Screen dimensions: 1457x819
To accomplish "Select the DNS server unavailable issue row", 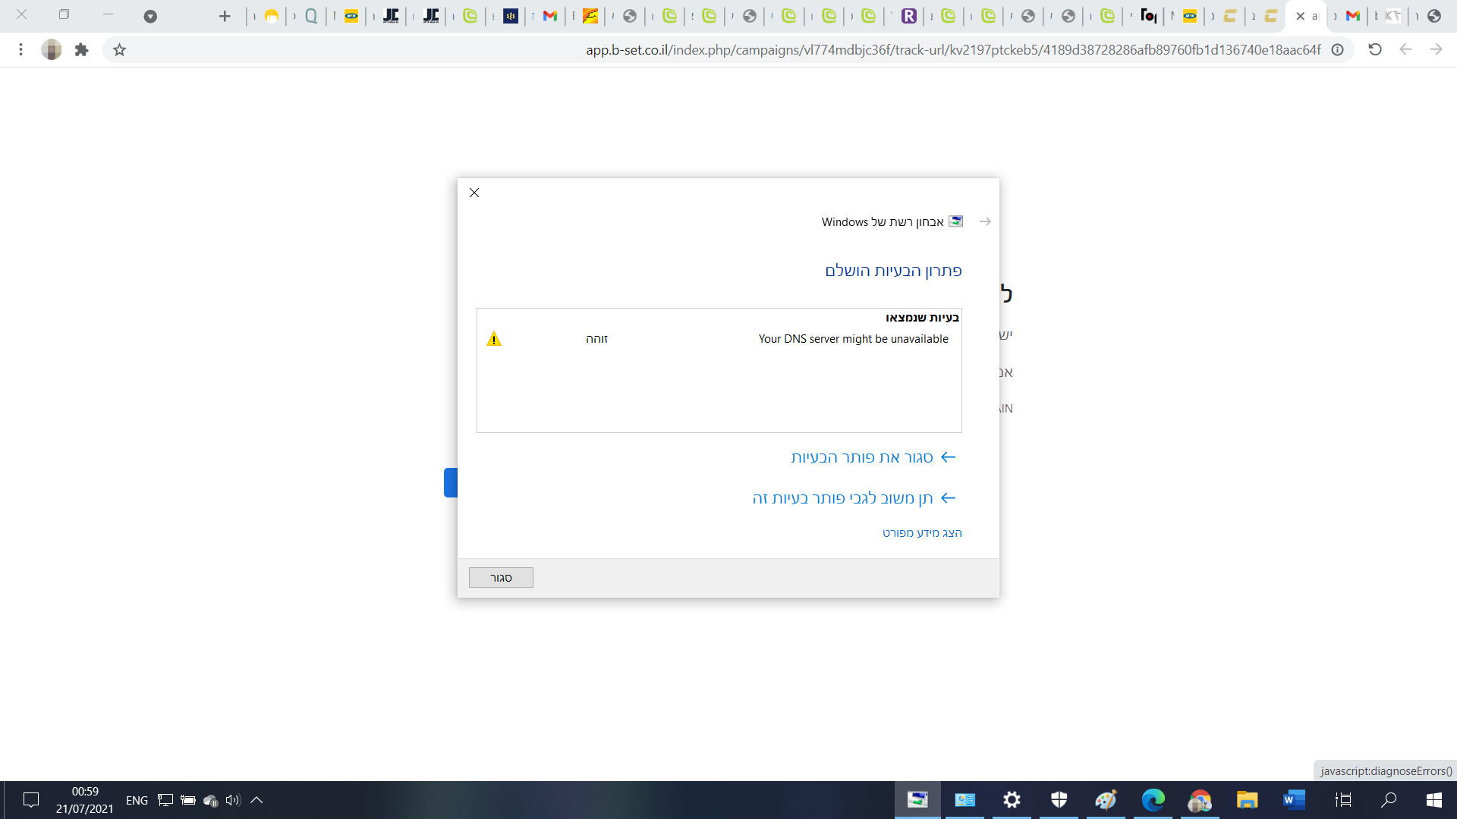I will tap(853, 339).
